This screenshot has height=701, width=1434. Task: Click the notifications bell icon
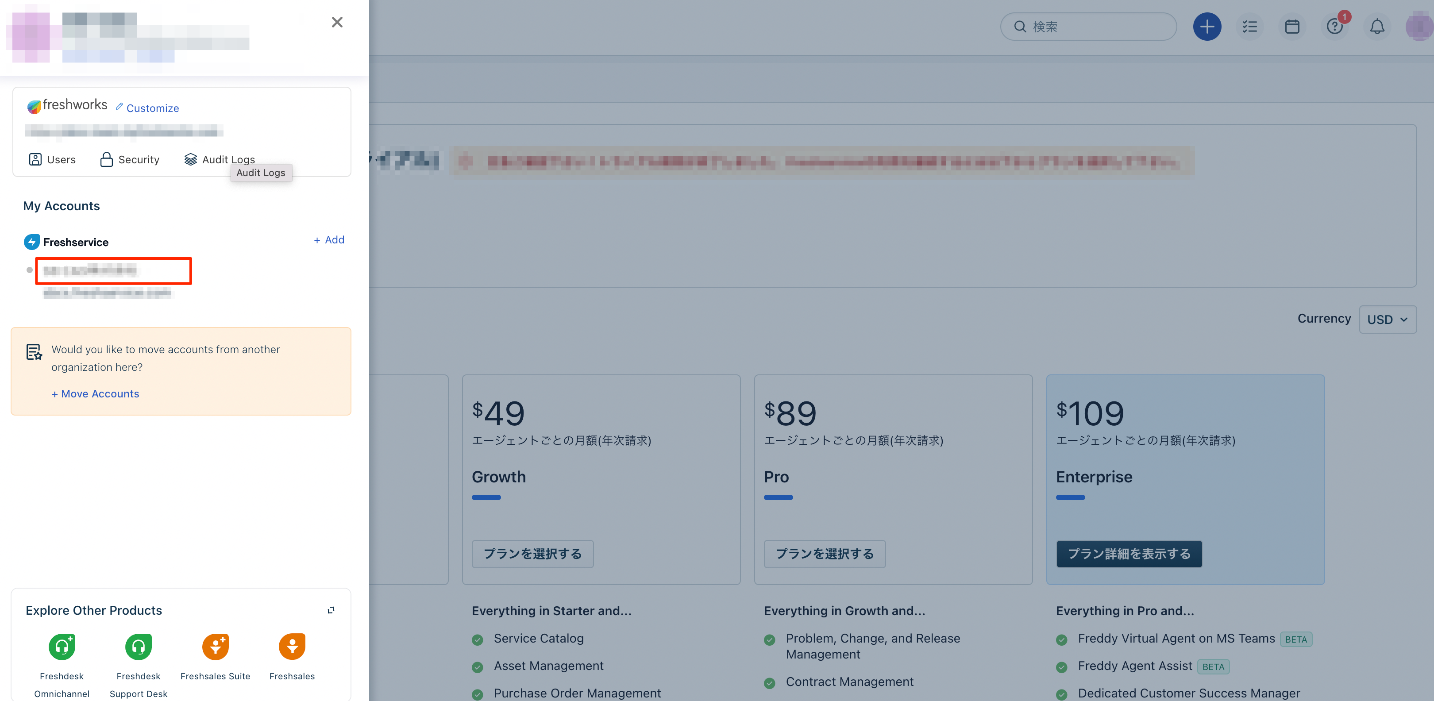pyautogui.click(x=1376, y=27)
